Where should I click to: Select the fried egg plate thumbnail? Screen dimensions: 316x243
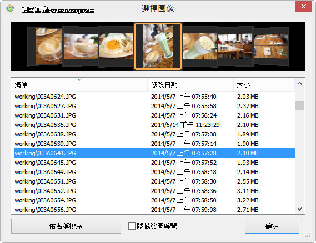point(116,47)
